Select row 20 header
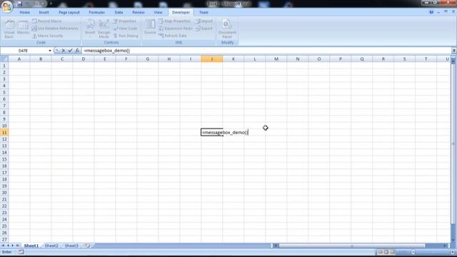This screenshot has height=257, width=457. (x=4, y=193)
